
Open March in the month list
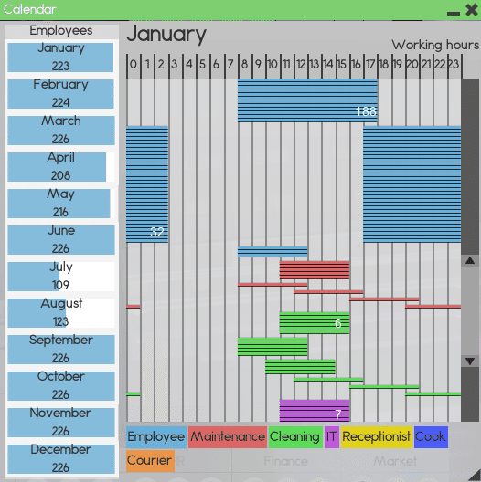(x=60, y=131)
